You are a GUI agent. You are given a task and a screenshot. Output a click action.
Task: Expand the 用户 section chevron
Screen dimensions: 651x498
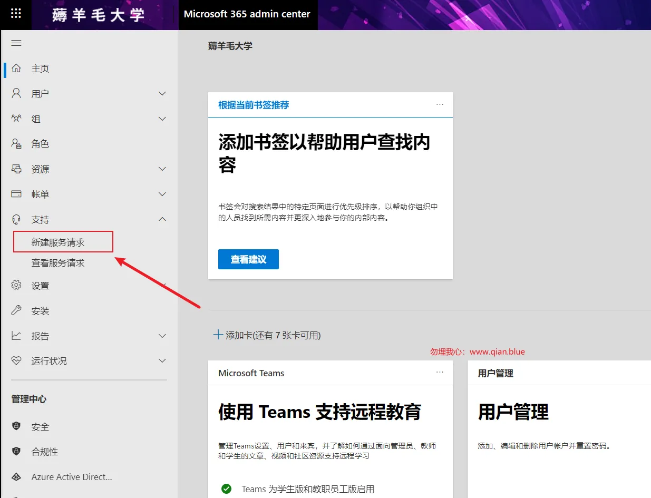click(162, 94)
